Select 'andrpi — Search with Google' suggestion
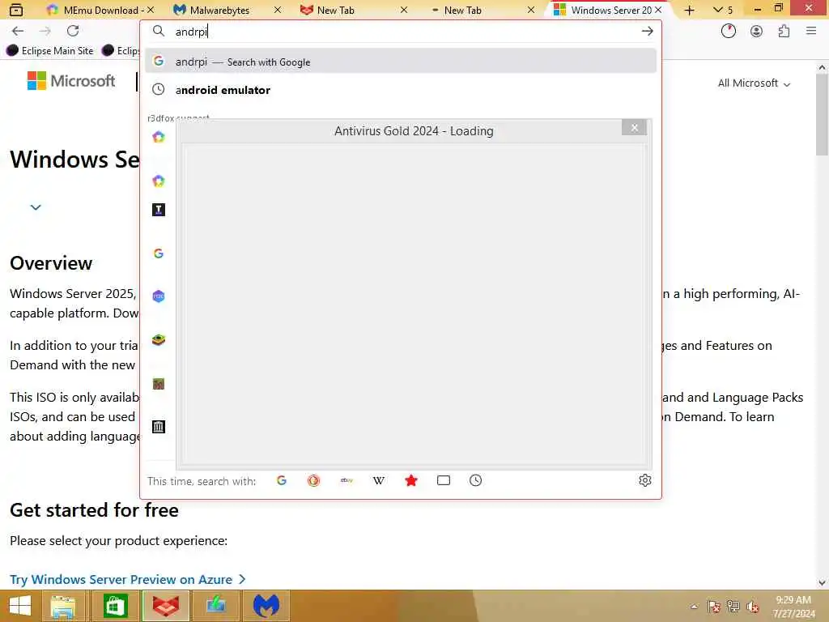This screenshot has width=829, height=622. tap(401, 62)
